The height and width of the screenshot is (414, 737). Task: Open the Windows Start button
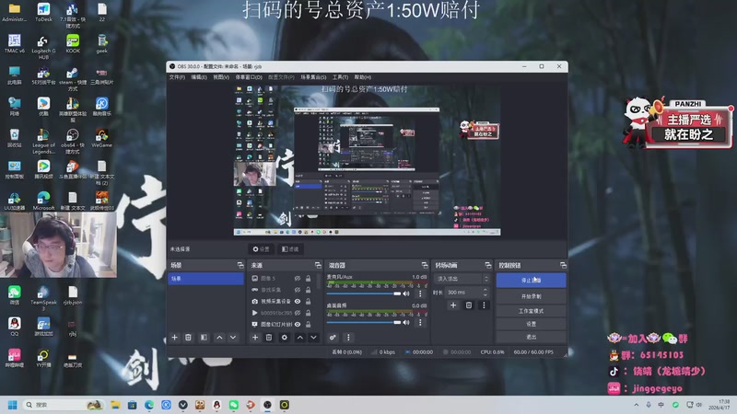(13, 405)
